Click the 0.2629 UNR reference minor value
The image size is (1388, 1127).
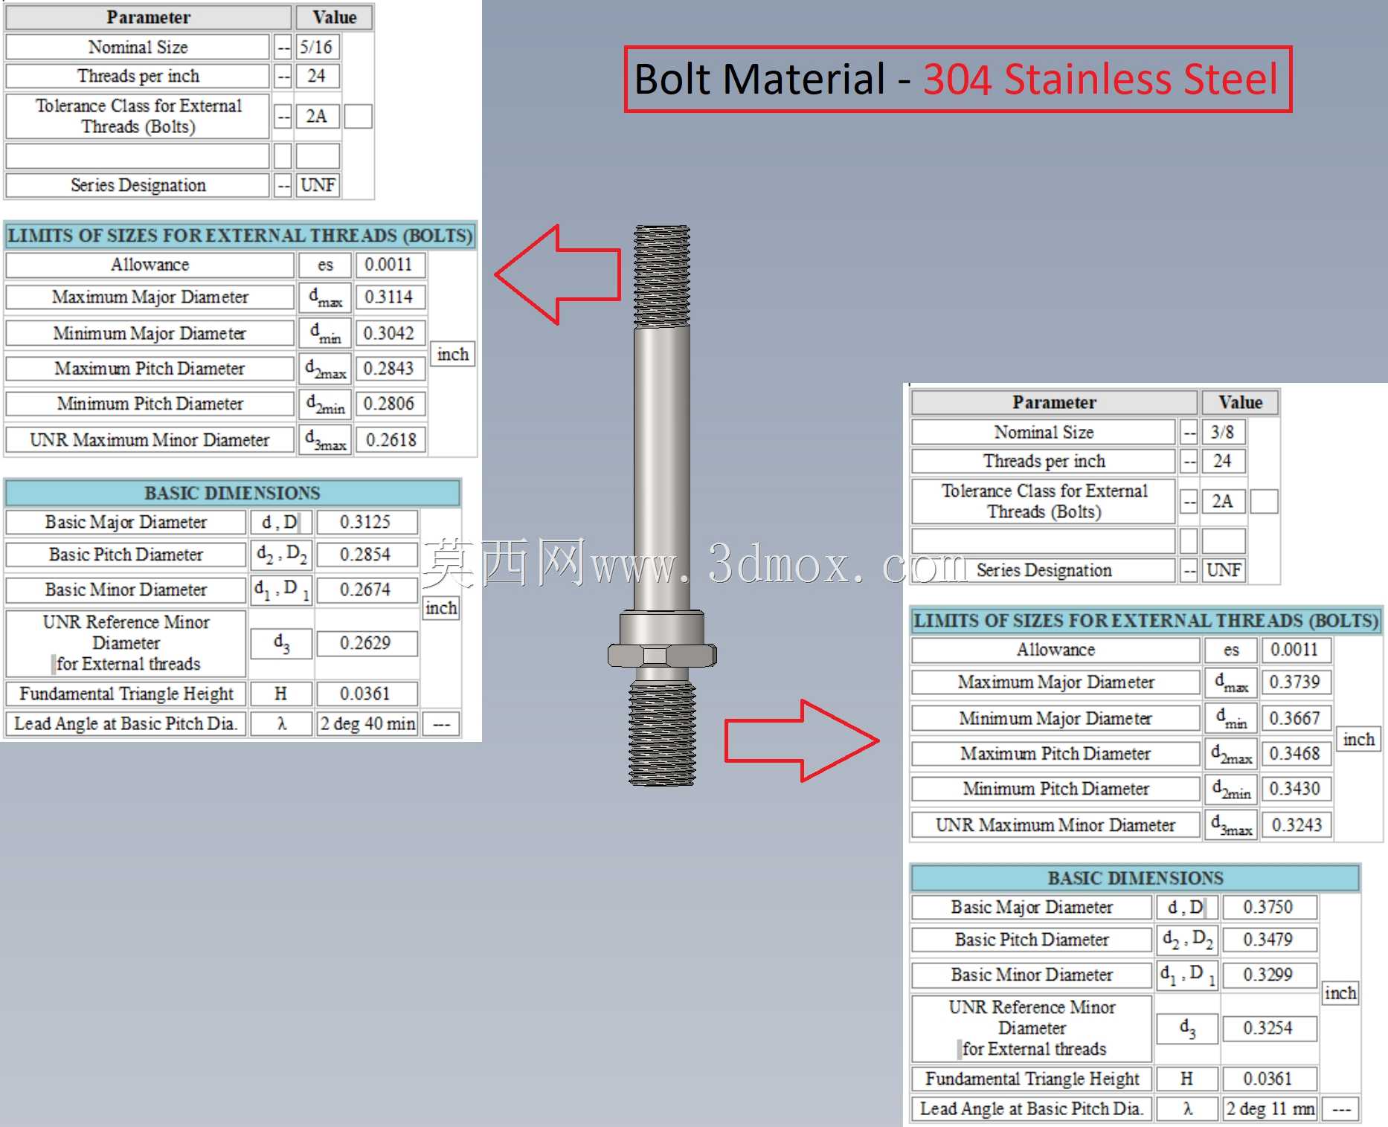click(x=366, y=643)
